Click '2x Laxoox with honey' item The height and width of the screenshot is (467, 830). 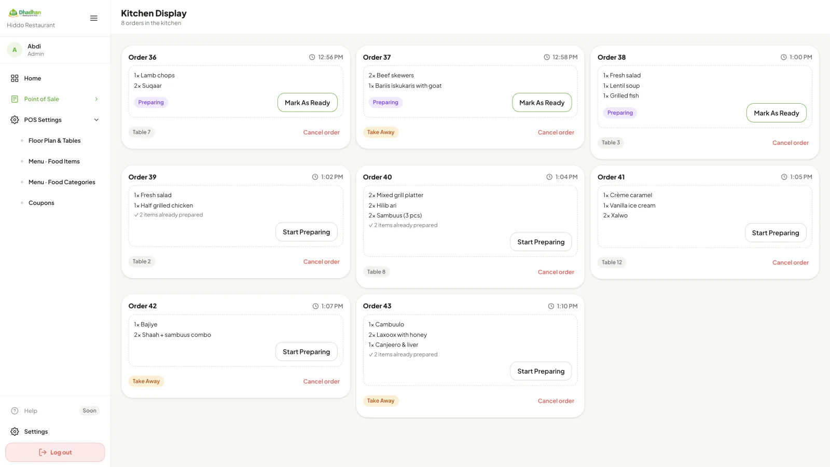[398, 335]
